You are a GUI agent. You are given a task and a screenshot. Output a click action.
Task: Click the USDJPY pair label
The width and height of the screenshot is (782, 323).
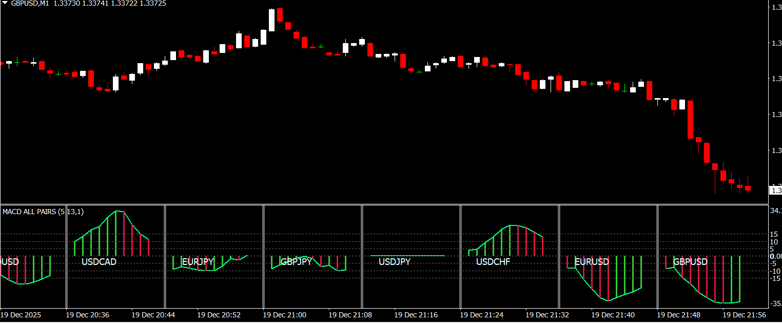pyautogui.click(x=395, y=262)
